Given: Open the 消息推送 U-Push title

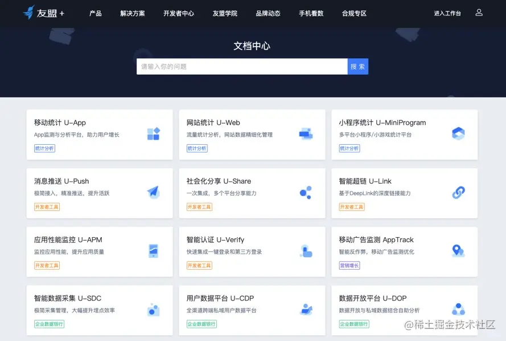Looking at the screenshot, I should point(61,181).
